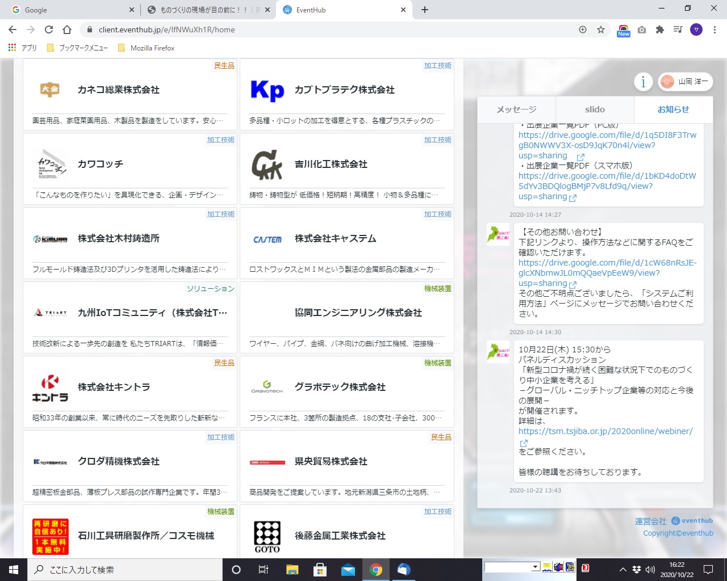
Task: Open the Extensions puzzle icon
Action: [x=660, y=30]
